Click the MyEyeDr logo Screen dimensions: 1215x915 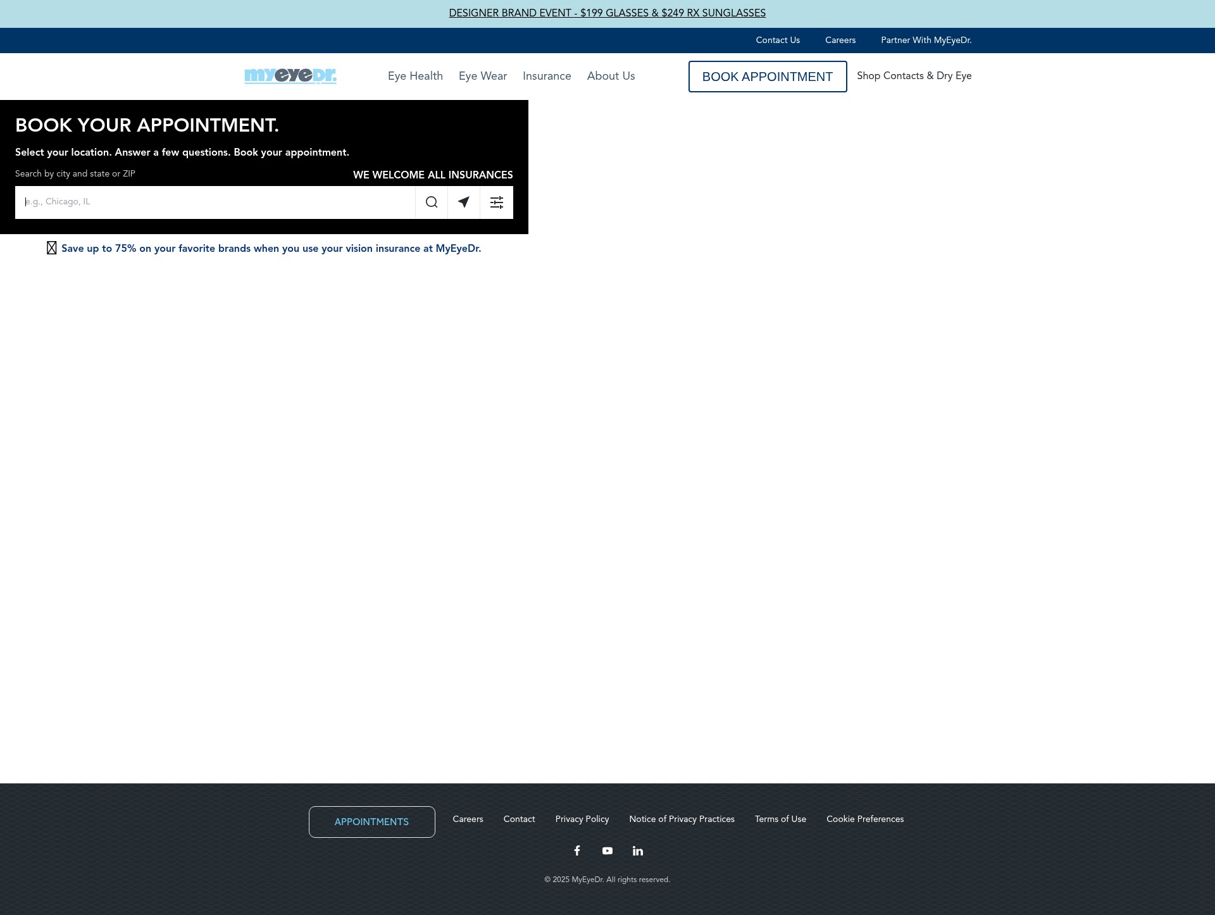tap(290, 76)
